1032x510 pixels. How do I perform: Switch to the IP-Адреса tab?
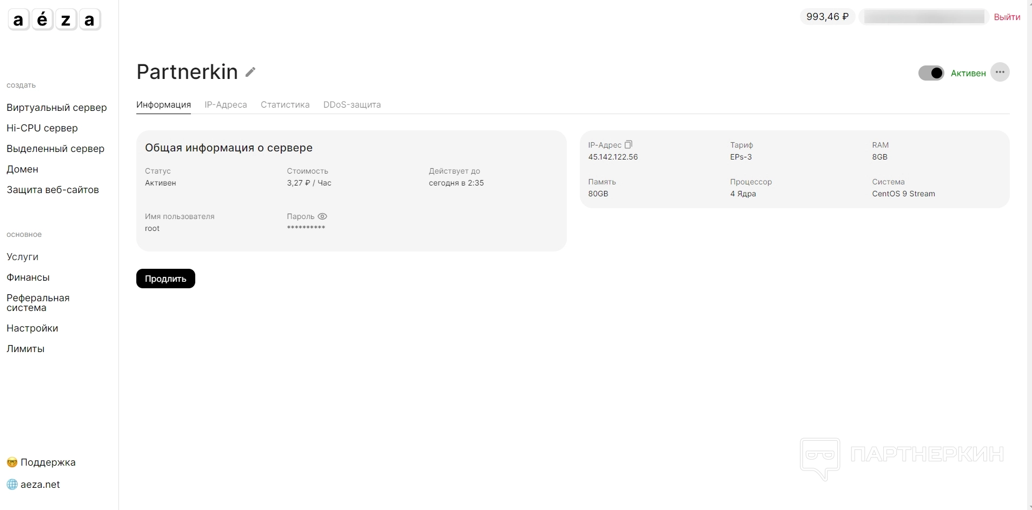(226, 105)
